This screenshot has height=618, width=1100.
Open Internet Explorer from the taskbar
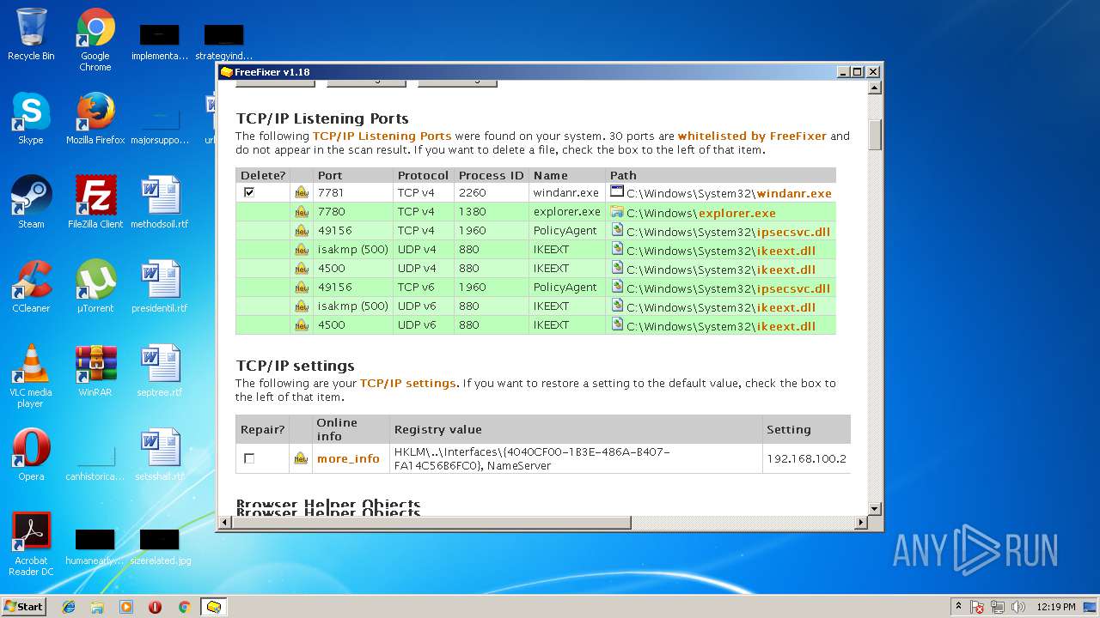(69, 607)
